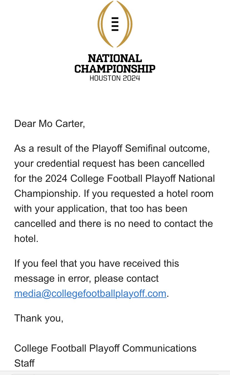Screen dimensions: 230x375
Task: Click the HOUSTON 2024 subtitle
Action: pos(115,78)
